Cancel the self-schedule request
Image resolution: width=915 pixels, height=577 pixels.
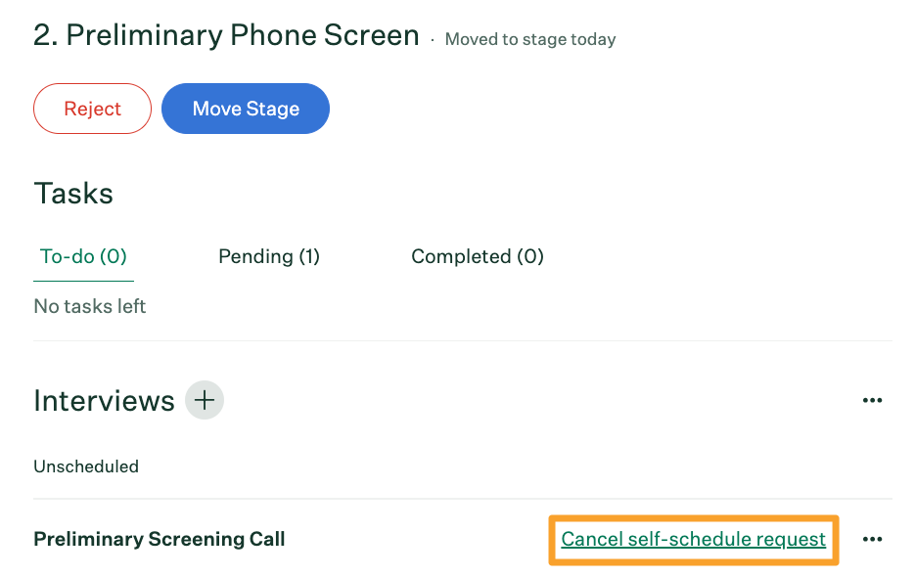[x=693, y=539]
